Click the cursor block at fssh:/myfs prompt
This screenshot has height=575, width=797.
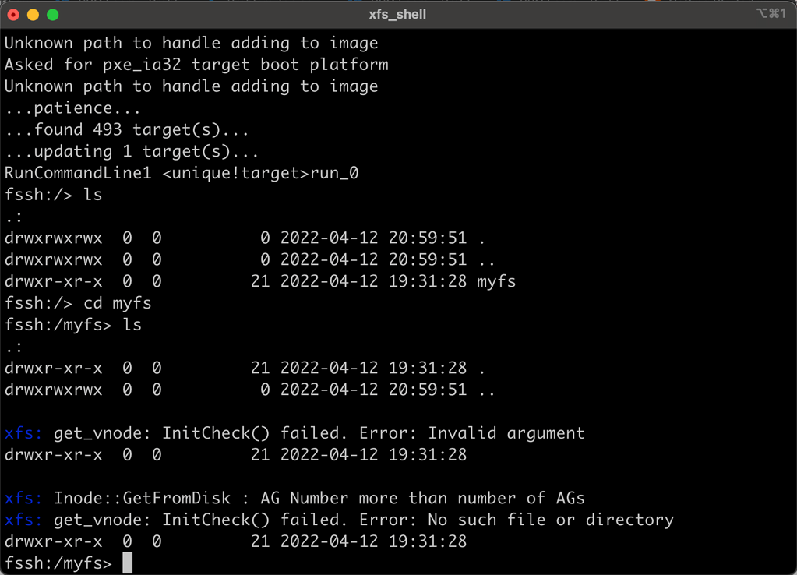pyautogui.click(x=127, y=563)
